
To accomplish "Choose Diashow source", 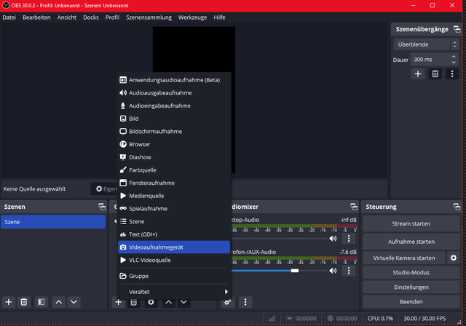I will (174, 157).
